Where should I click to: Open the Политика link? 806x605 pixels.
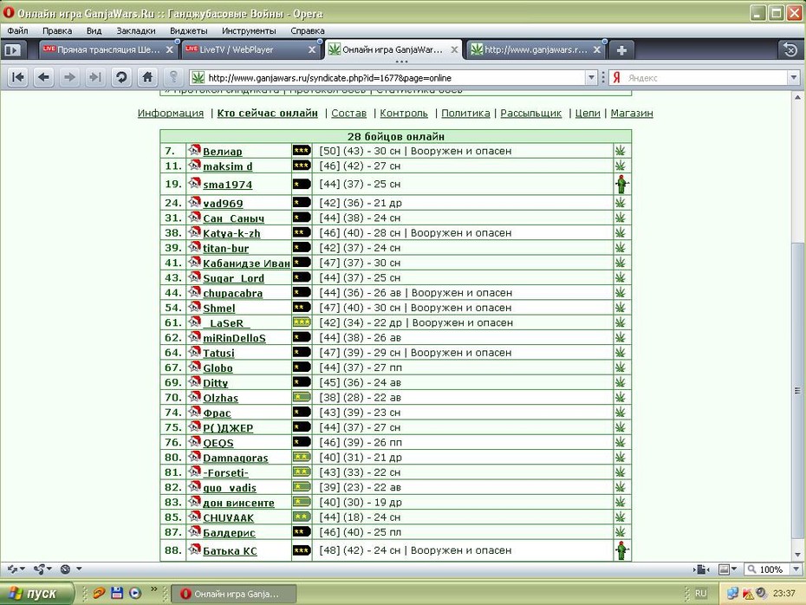pyautogui.click(x=465, y=113)
